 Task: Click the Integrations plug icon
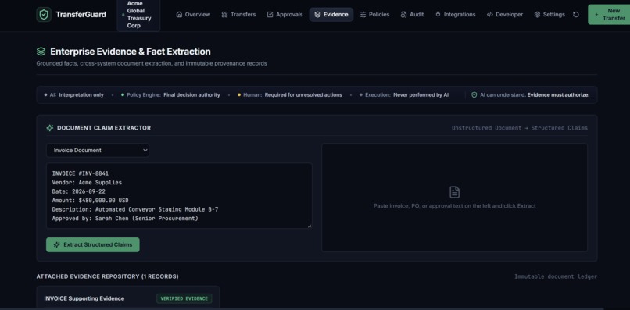coord(438,15)
